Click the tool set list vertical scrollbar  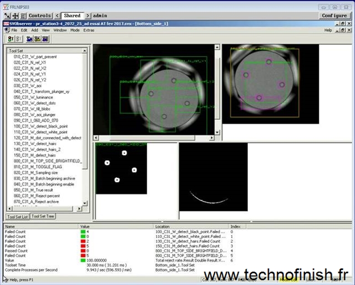click(x=85, y=128)
